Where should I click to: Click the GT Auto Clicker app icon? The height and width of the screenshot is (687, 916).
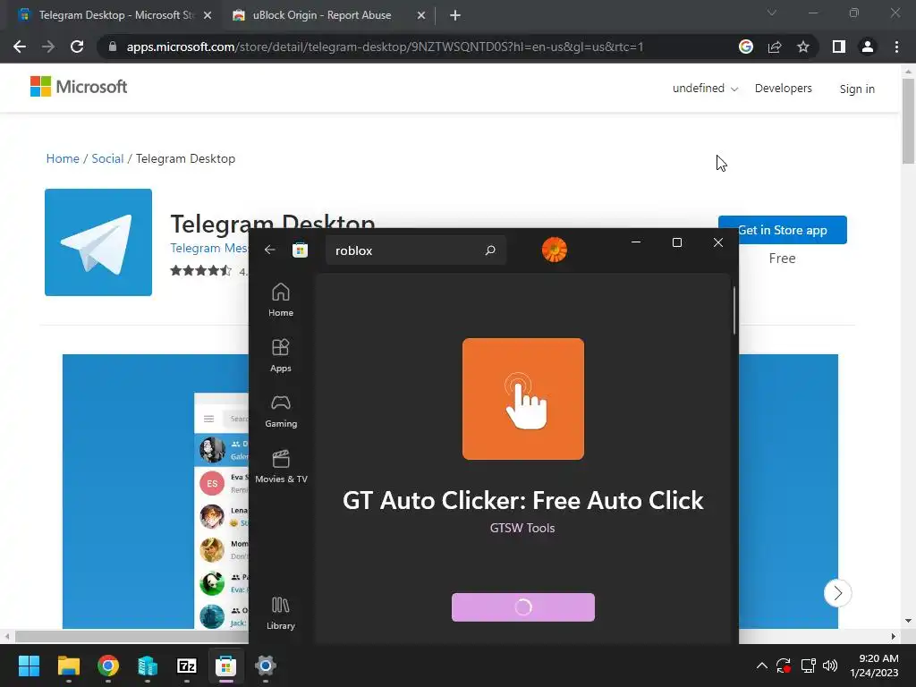click(522, 399)
